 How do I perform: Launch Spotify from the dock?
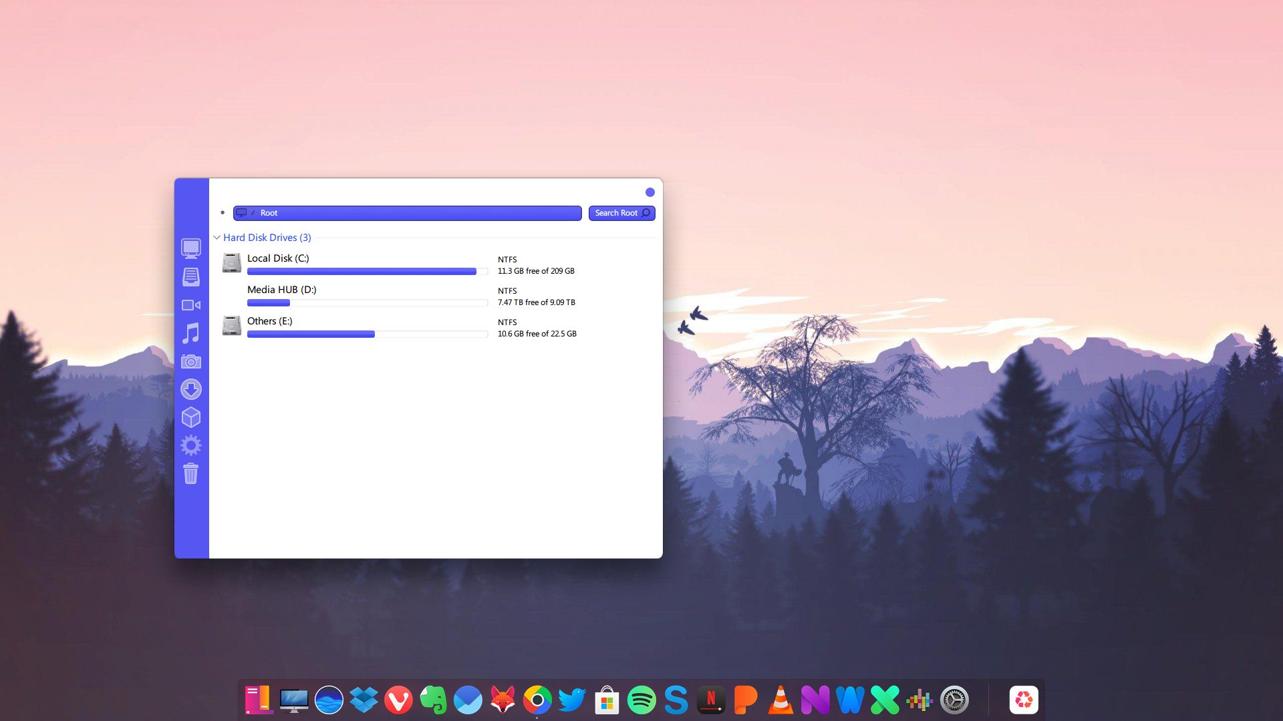pyautogui.click(x=640, y=700)
